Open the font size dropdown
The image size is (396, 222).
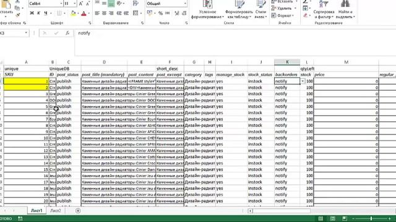point(74,4)
